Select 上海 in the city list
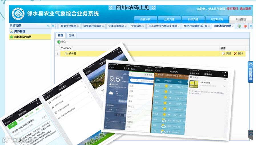 pos(131,91)
